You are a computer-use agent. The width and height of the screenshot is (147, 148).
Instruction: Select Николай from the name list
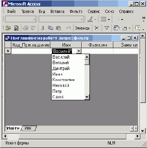pyautogui.click(x=61, y=85)
